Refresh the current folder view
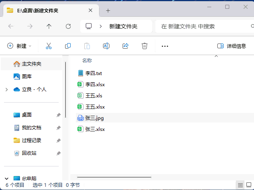254x190 pixels. [68, 26]
